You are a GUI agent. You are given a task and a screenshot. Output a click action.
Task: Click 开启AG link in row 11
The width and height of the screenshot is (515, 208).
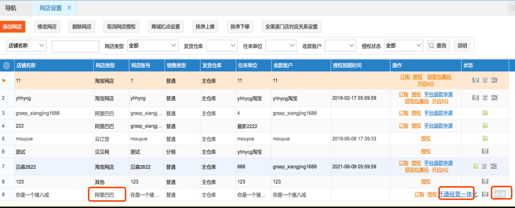[x=426, y=83]
